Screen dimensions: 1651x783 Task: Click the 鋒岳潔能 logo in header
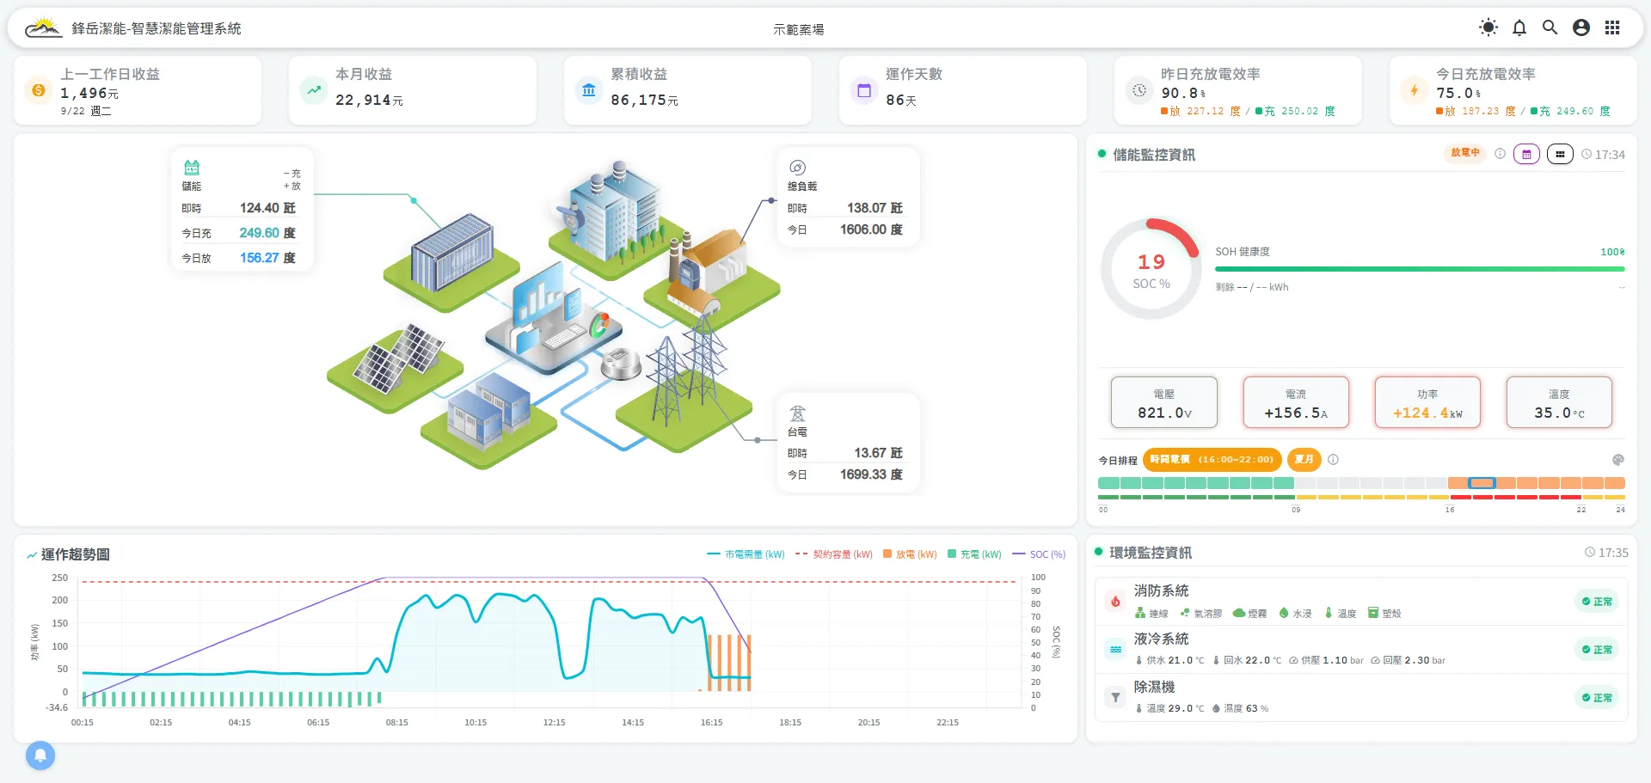pyautogui.click(x=43, y=28)
